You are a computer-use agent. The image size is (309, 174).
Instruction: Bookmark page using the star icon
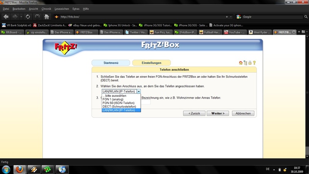pos(227,17)
